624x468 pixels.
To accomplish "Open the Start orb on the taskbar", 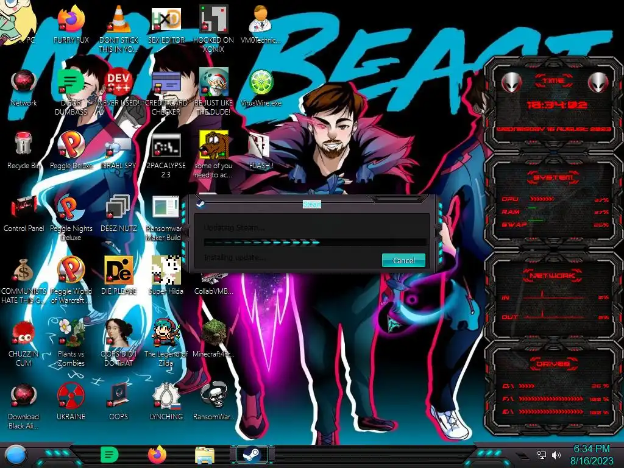I will pyautogui.click(x=16, y=455).
